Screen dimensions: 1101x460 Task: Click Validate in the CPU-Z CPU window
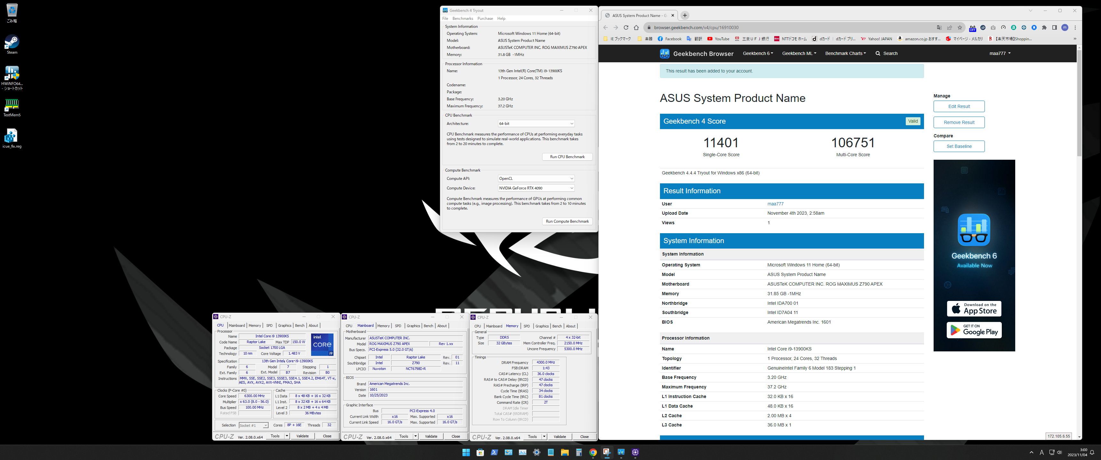pos(302,436)
